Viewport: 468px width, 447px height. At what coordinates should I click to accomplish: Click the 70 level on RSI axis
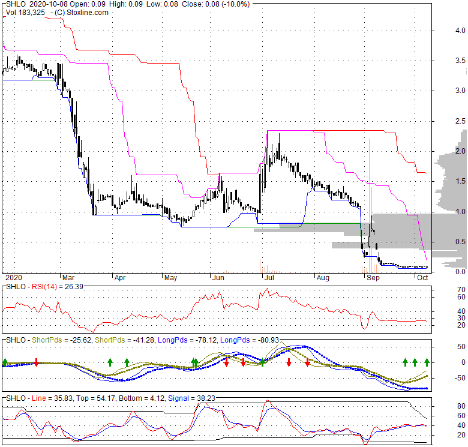coord(461,289)
